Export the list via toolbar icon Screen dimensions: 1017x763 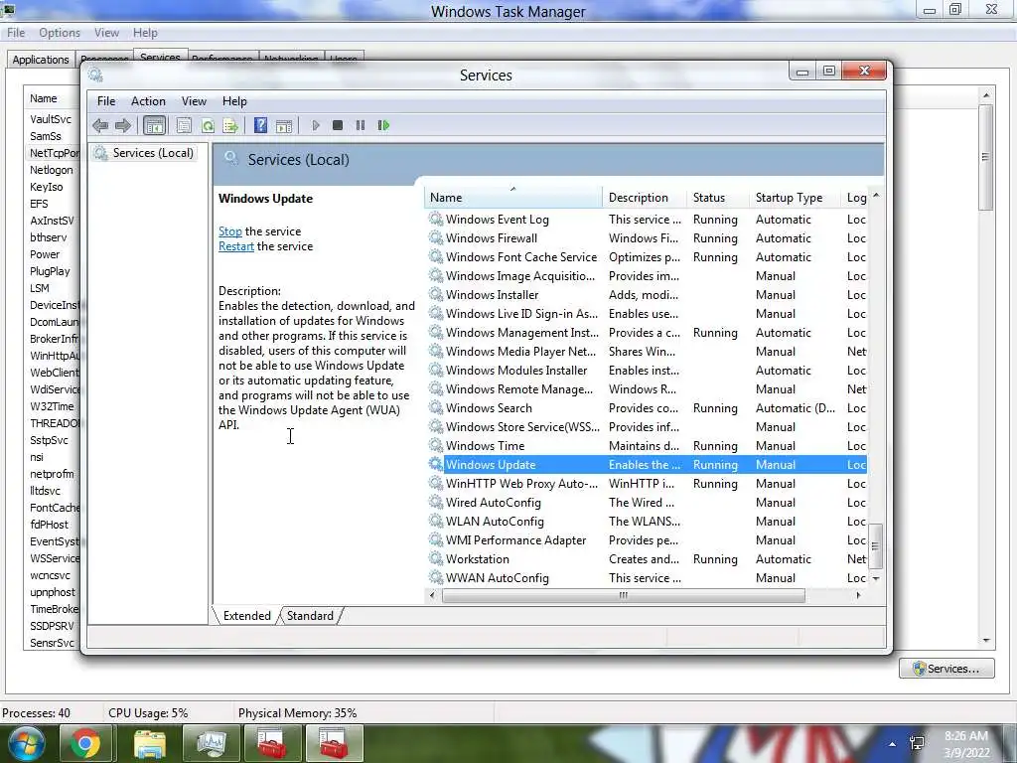pos(230,125)
